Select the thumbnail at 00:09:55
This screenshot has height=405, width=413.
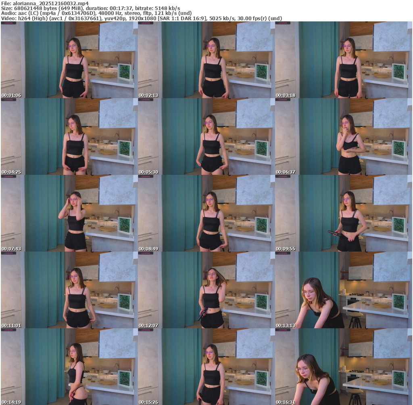tap(343, 213)
